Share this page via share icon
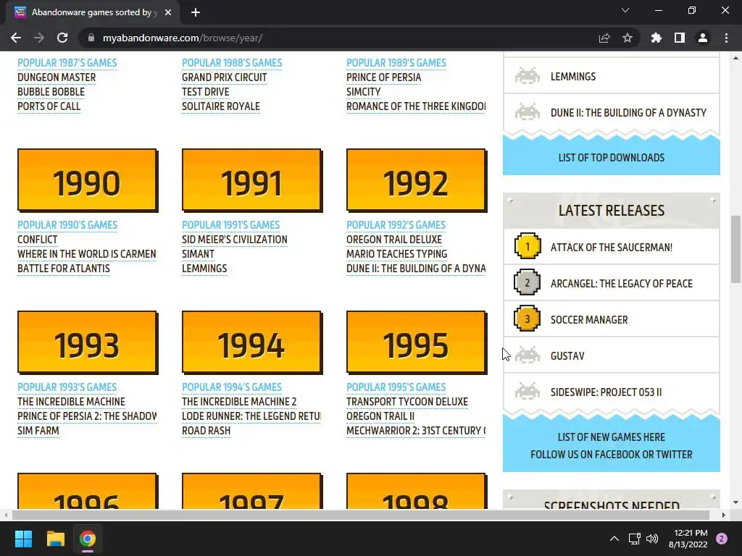Image resolution: width=742 pixels, height=556 pixels. [x=604, y=38]
